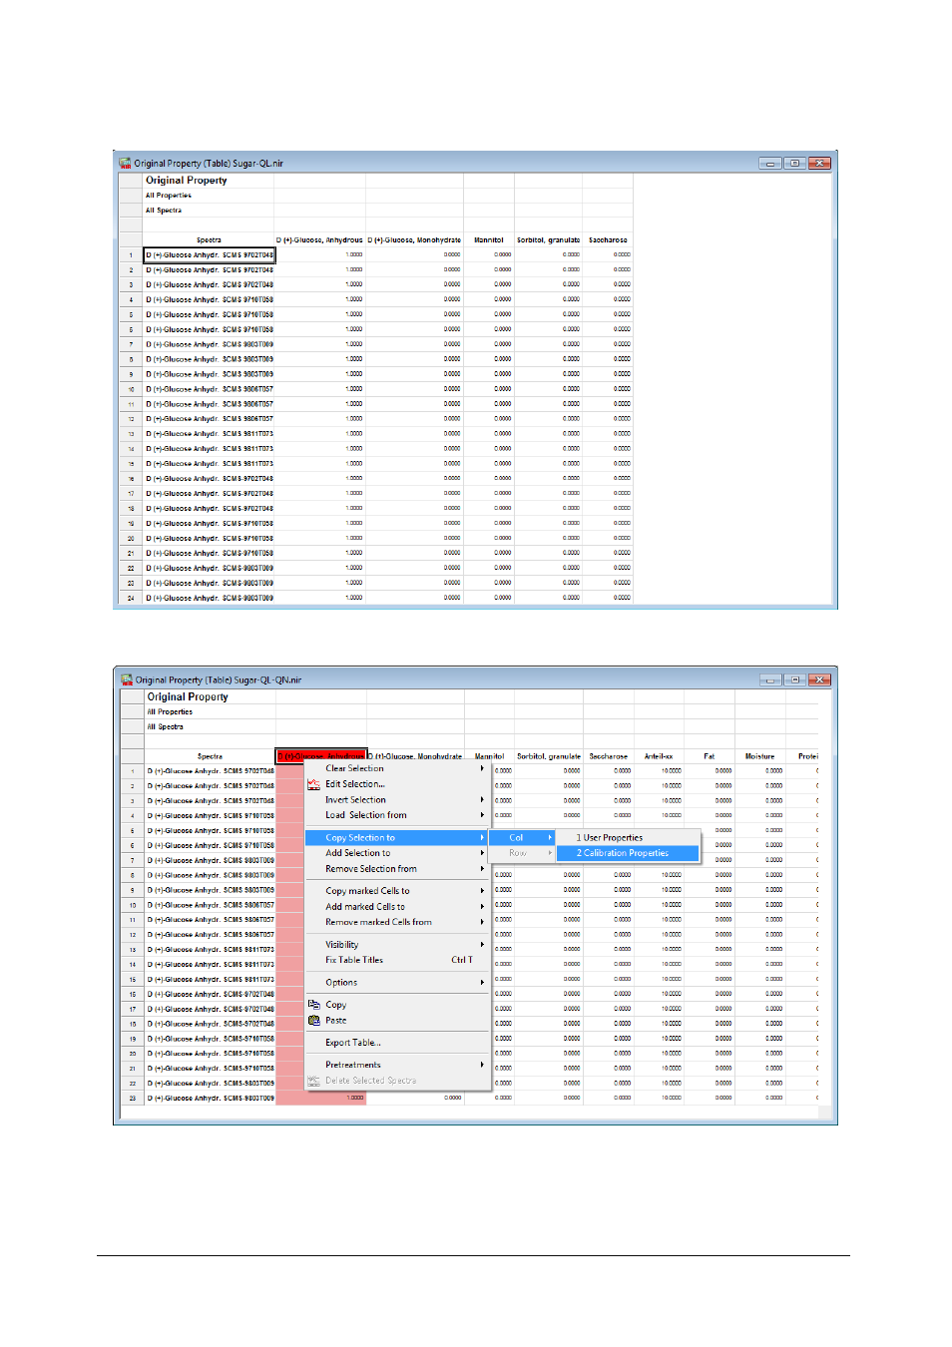Image resolution: width=952 pixels, height=1347 pixels.
Task: Open Copy Selection to submenu
Action: pyautogui.click(x=398, y=838)
